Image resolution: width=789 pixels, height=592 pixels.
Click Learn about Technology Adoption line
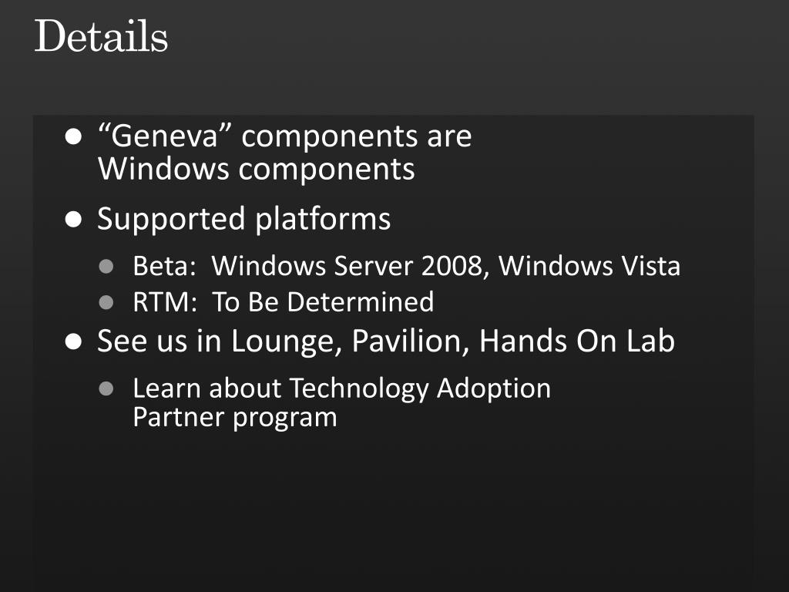point(341,389)
